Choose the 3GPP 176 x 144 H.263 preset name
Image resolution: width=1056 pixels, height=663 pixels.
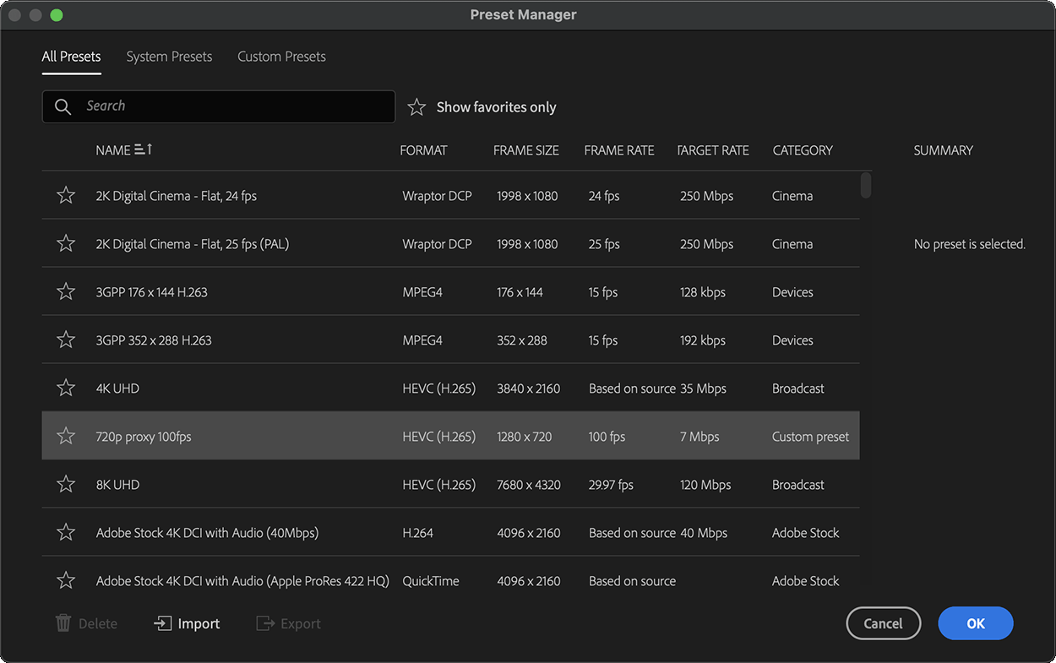pyautogui.click(x=152, y=292)
